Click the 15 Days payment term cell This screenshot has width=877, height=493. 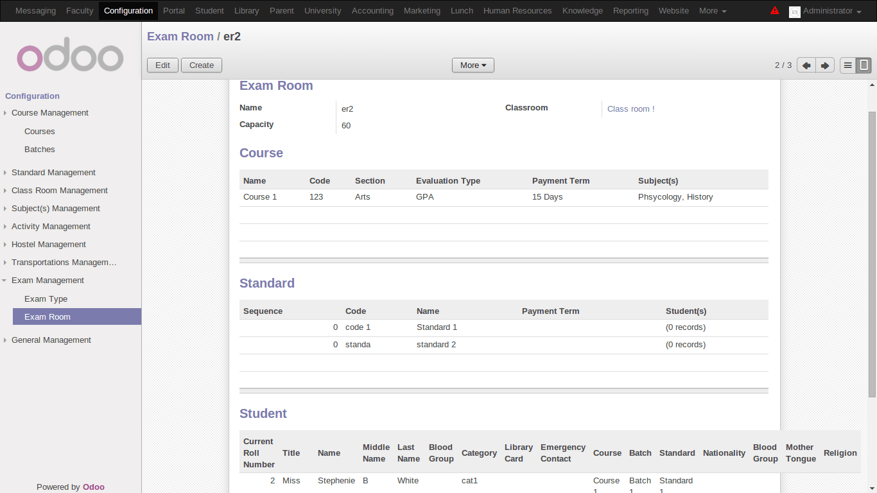(x=547, y=197)
